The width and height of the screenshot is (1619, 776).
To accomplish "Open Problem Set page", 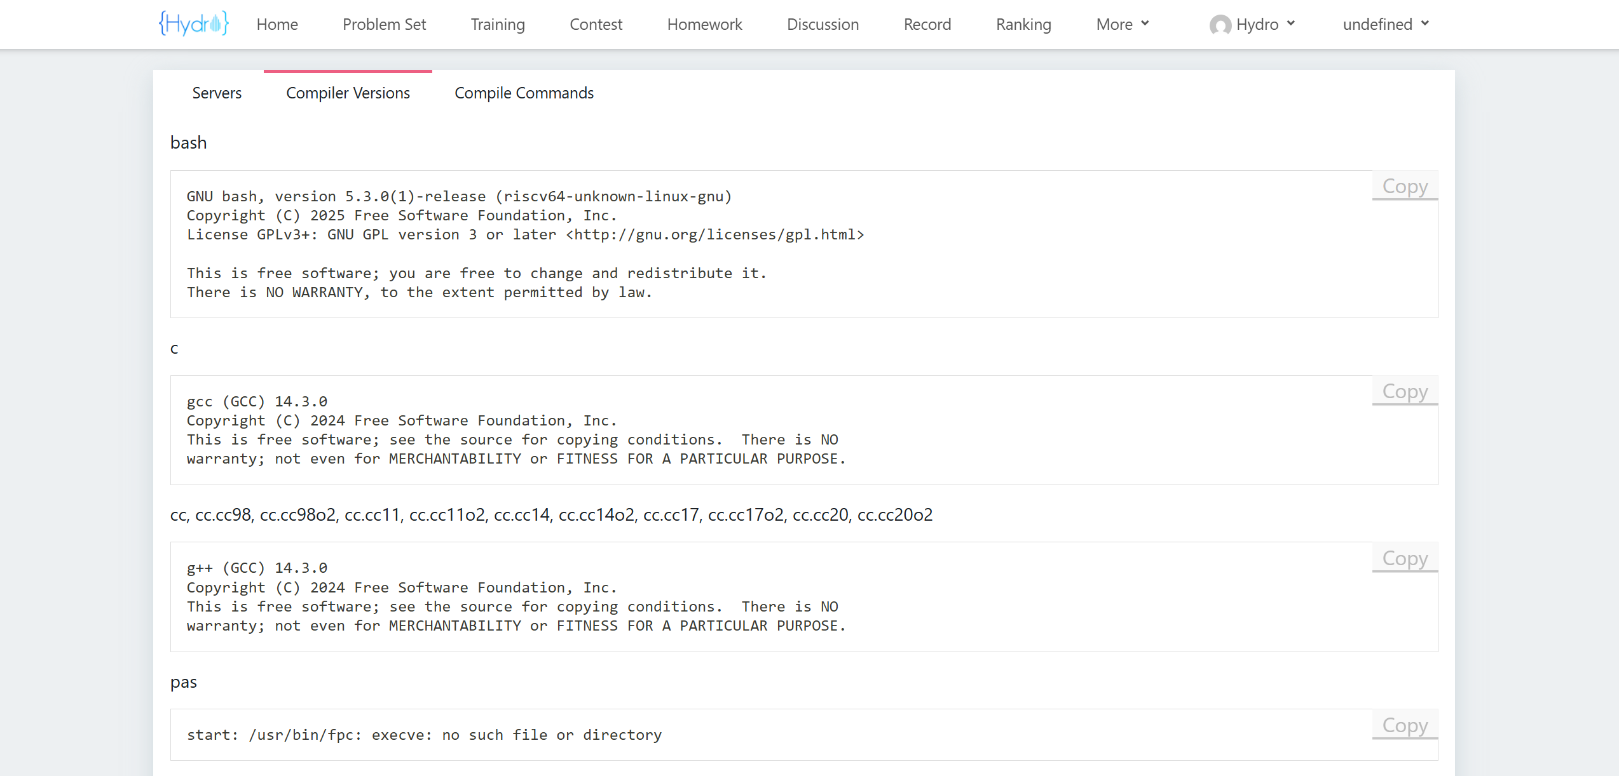I will coord(384,24).
